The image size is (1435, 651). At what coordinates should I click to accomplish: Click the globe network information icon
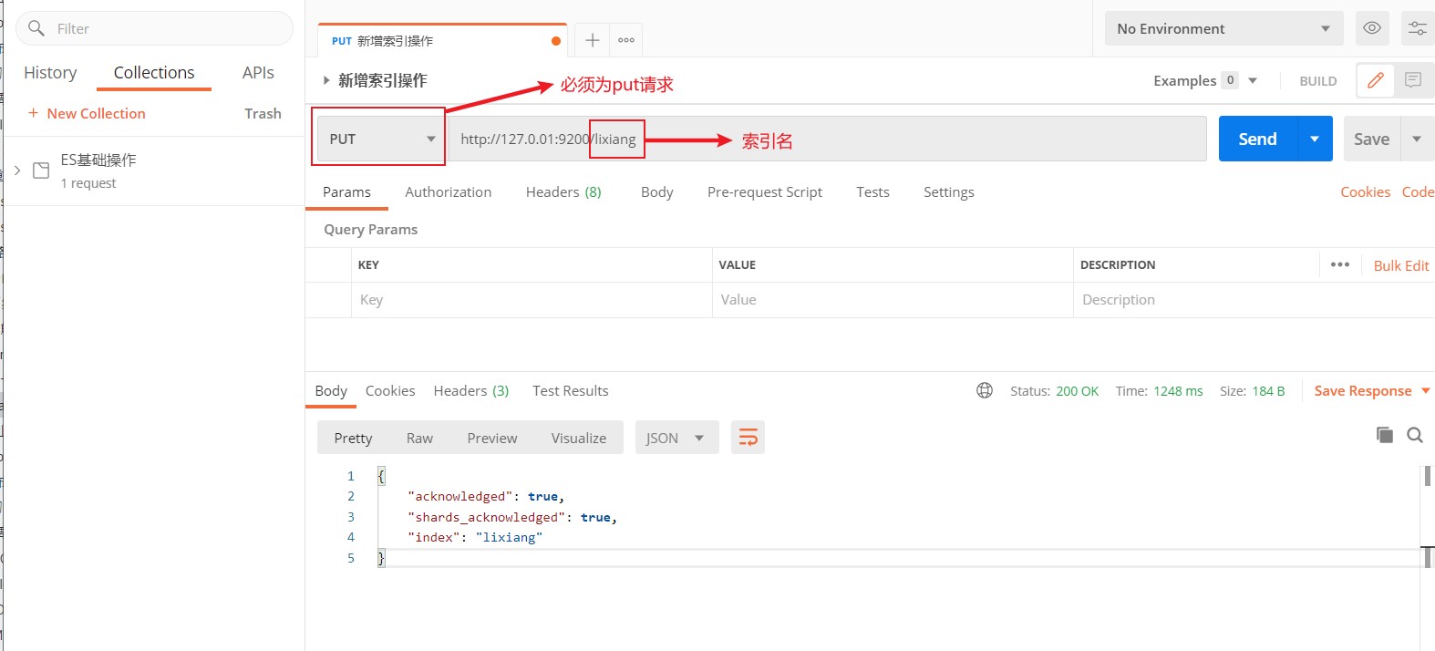coord(985,390)
